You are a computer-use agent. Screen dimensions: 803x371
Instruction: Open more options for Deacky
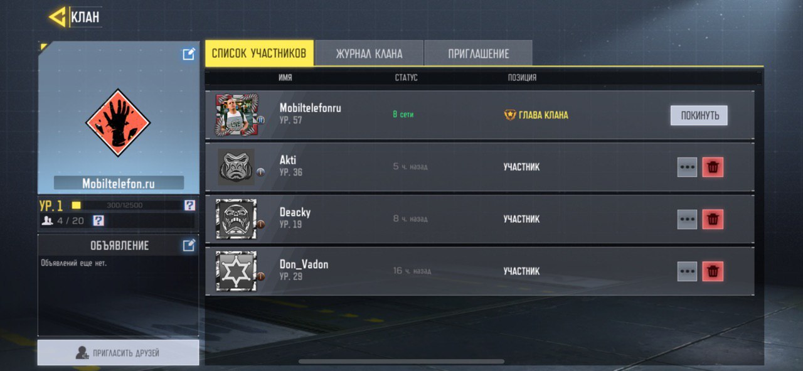pyautogui.click(x=688, y=219)
